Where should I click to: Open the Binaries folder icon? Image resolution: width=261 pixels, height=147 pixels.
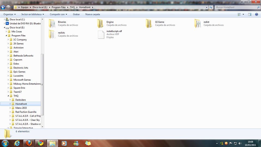coord(52,23)
